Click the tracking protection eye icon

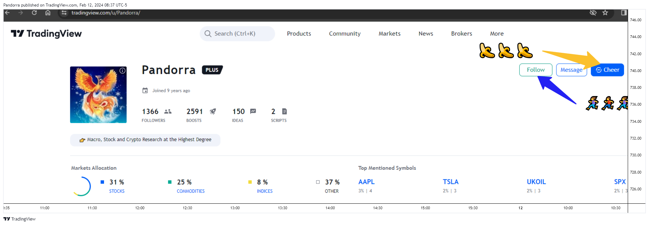(x=593, y=13)
